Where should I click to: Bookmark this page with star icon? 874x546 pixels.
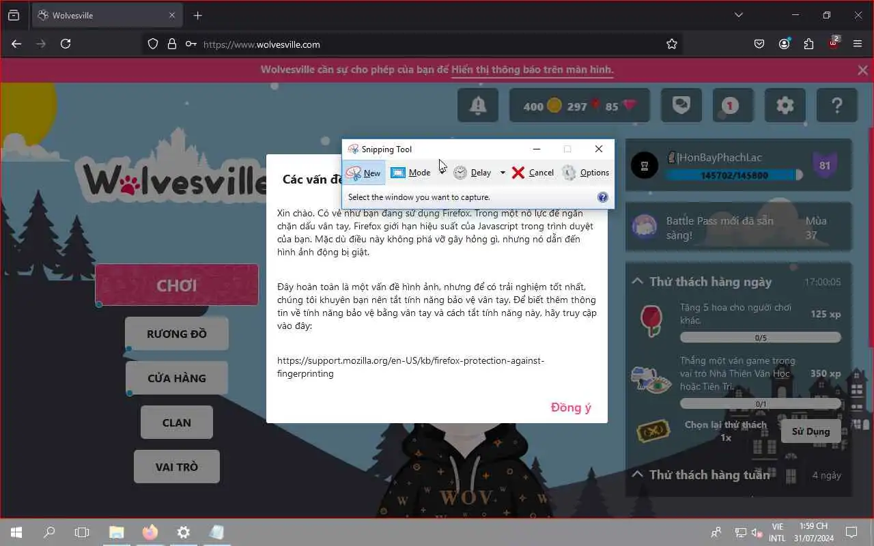pos(672,44)
